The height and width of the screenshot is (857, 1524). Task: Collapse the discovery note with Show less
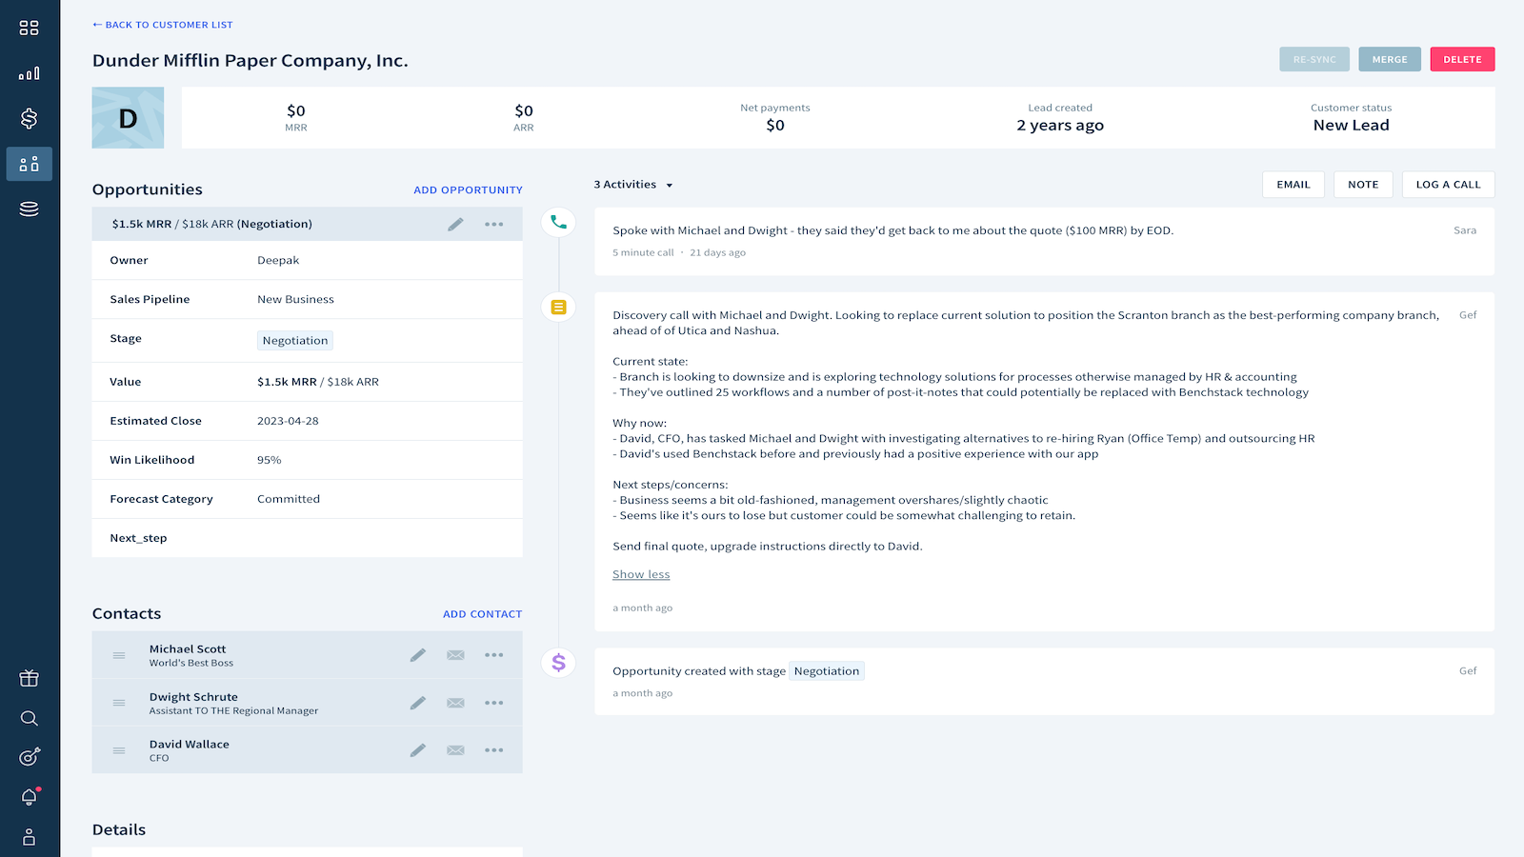click(x=641, y=574)
